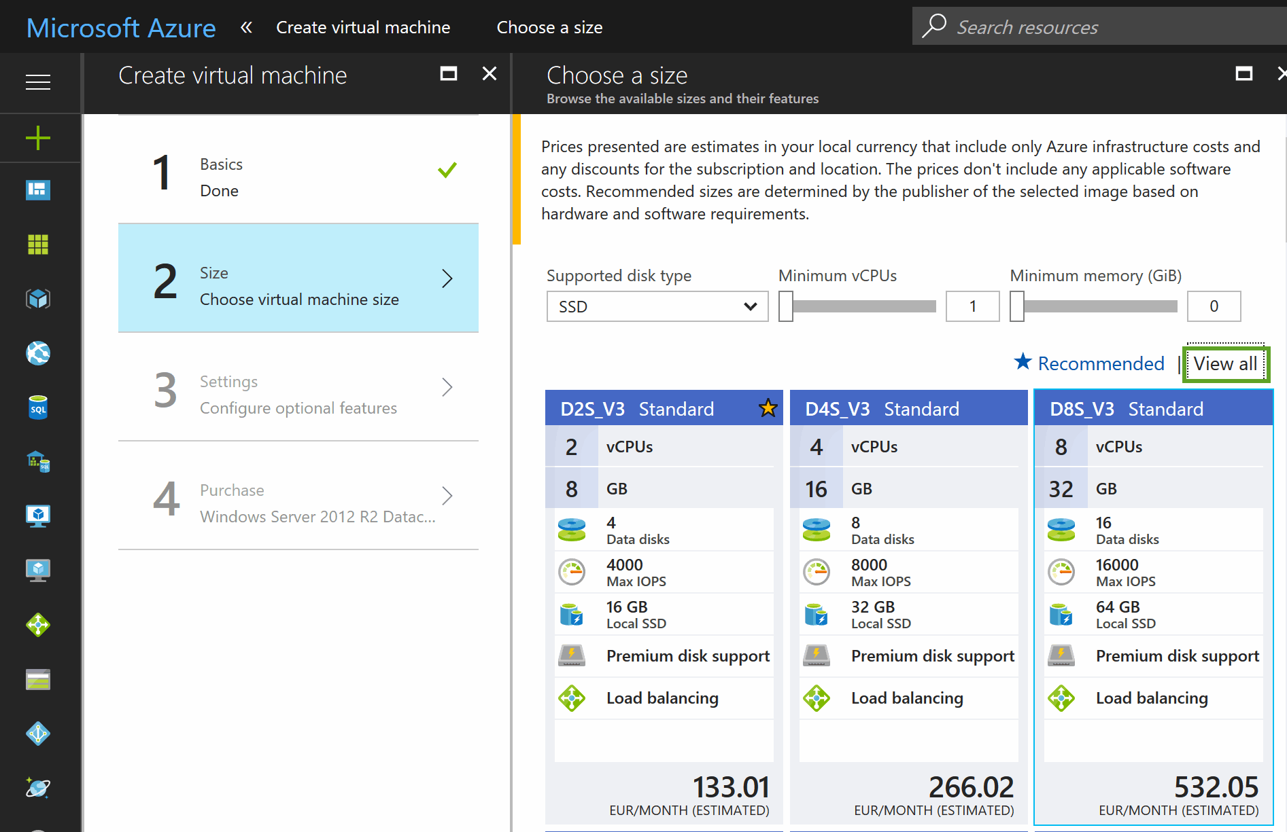1287x832 pixels.
Task: Select the D8S_V3 Standard size card header
Action: point(1154,408)
